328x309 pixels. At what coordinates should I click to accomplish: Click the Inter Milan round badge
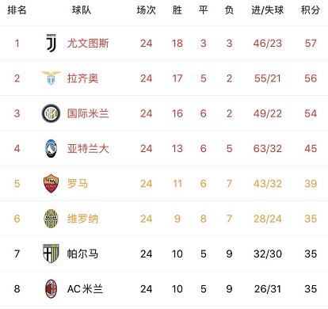pyautogui.click(x=51, y=113)
